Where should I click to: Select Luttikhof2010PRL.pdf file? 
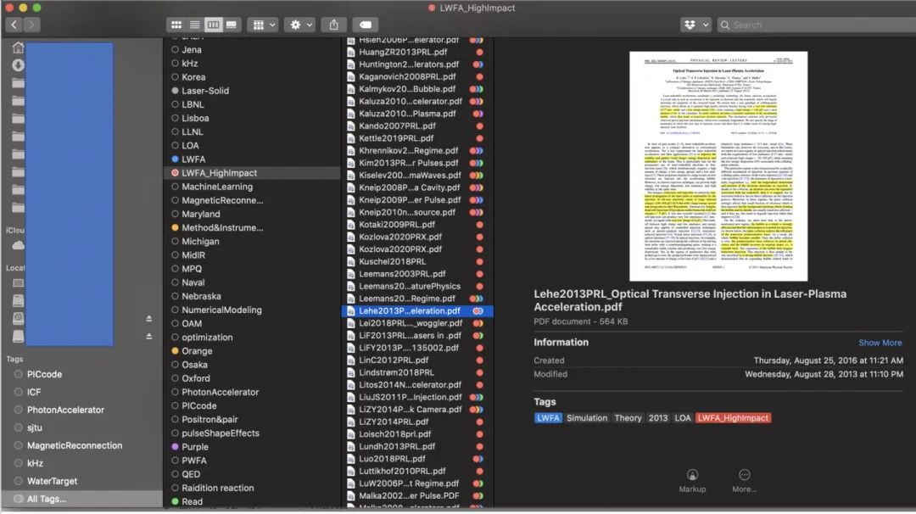pyautogui.click(x=402, y=471)
